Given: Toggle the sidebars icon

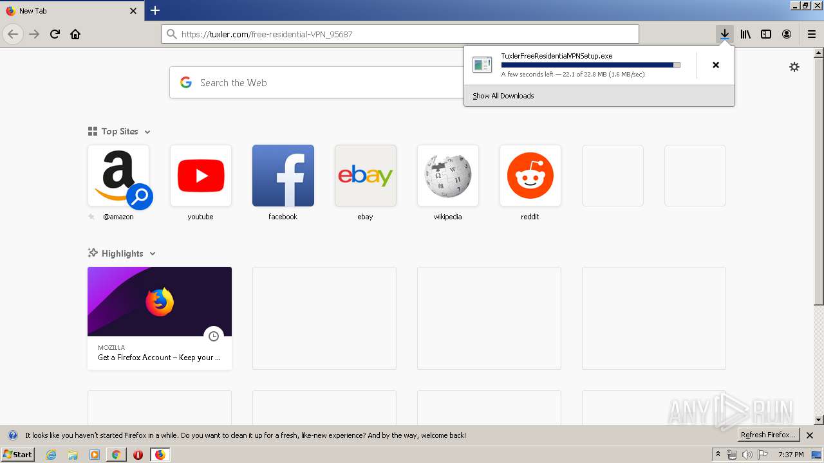Looking at the screenshot, I should pos(766,34).
